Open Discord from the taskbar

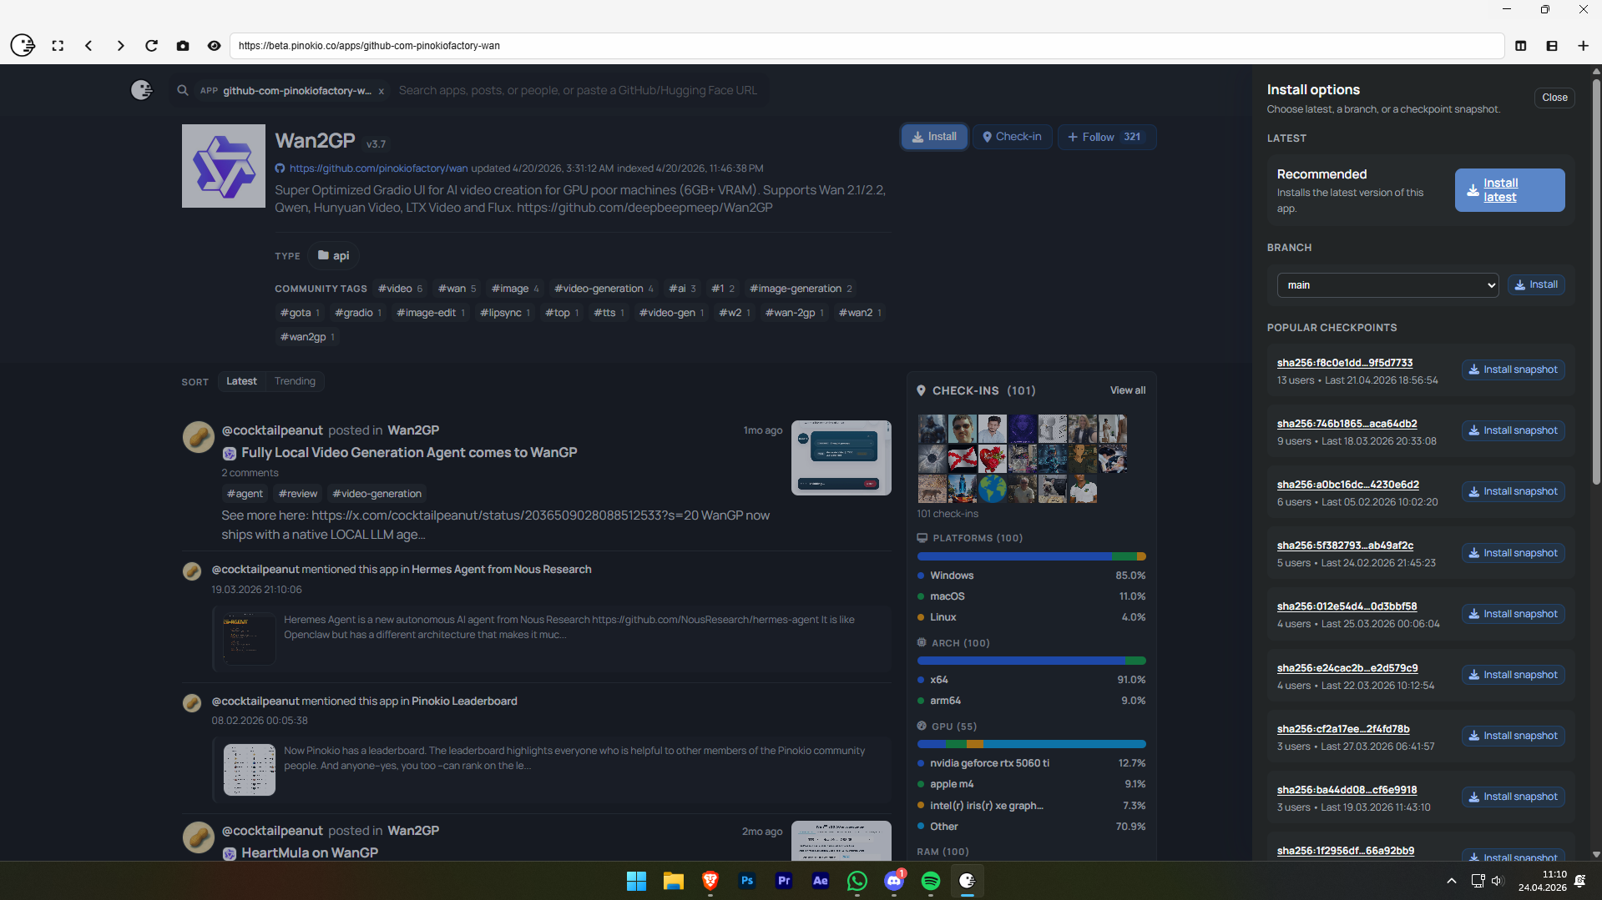893,881
